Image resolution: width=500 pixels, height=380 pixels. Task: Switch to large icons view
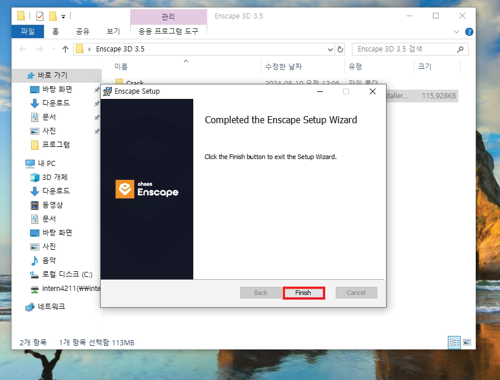[x=467, y=342]
